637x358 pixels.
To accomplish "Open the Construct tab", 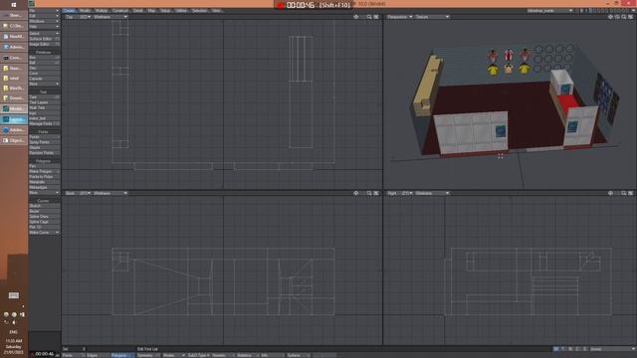I will pyautogui.click(x=120, y=11).
